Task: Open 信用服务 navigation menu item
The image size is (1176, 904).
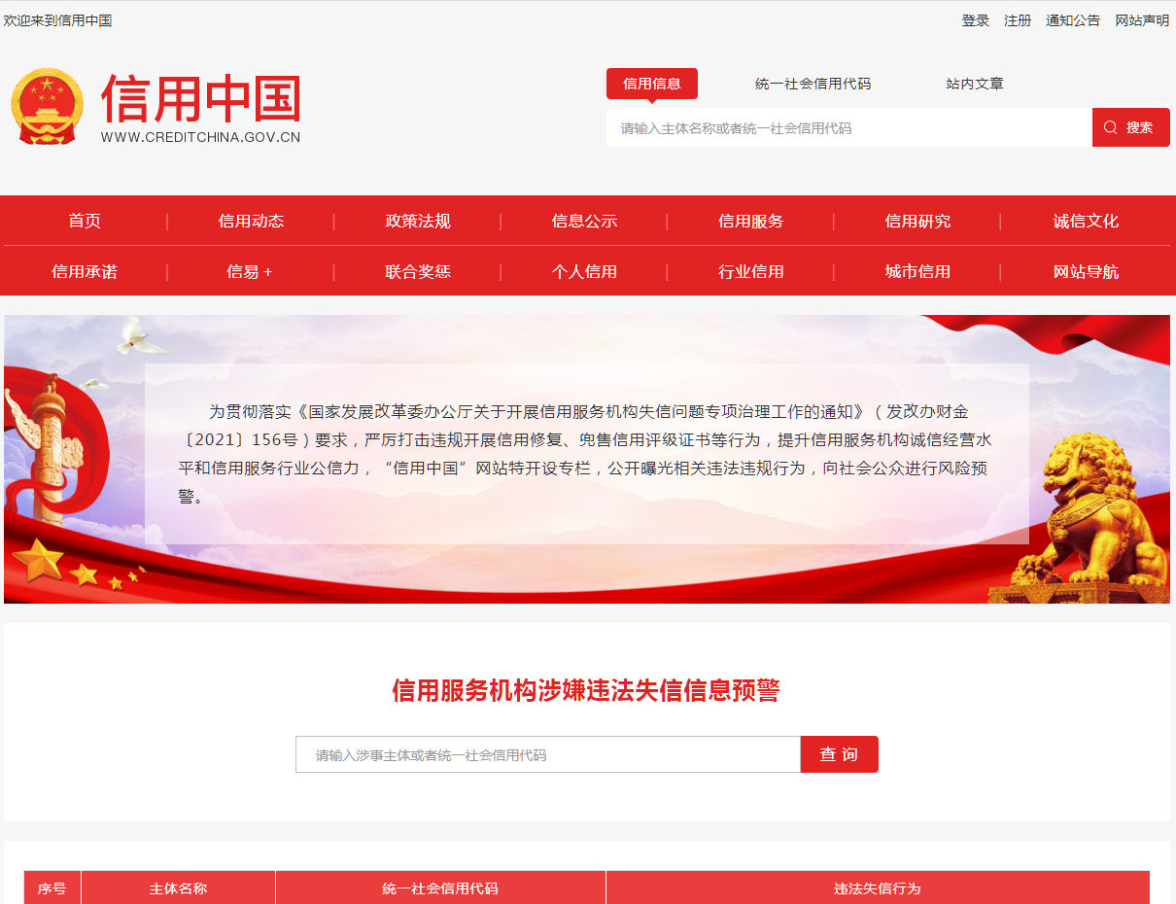Action: [750, 221]
